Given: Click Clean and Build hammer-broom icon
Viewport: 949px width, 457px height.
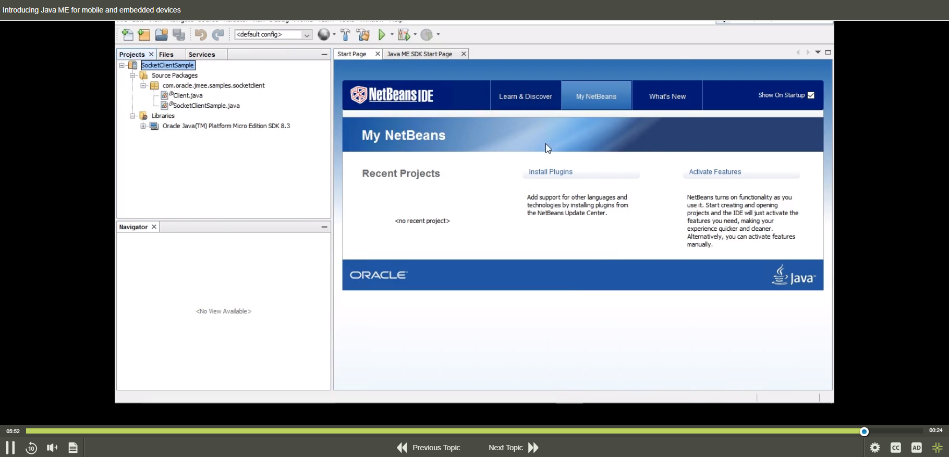Looking at the screenshot, I should [363, 35].
